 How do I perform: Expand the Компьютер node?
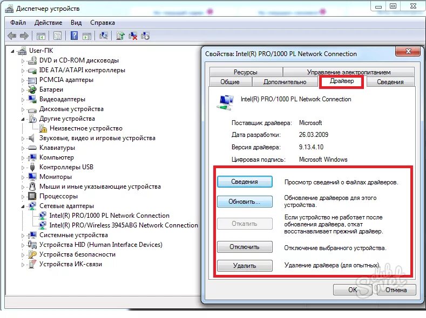23,158
